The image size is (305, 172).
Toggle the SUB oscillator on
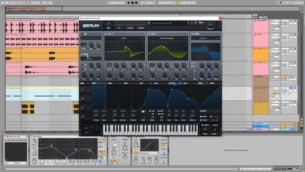tap(82, 34)
